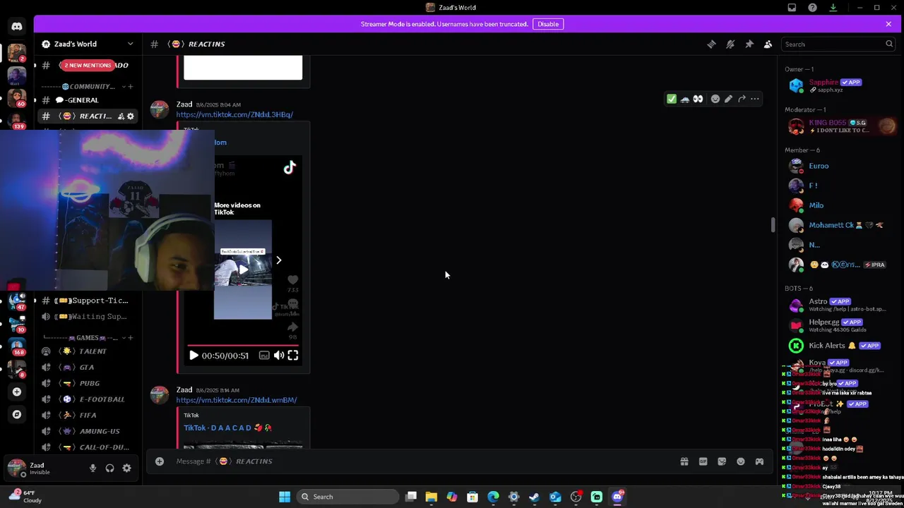Forward the message with arrow icon
The width and height of the screenshot is (904, 508).
[742, 99]
